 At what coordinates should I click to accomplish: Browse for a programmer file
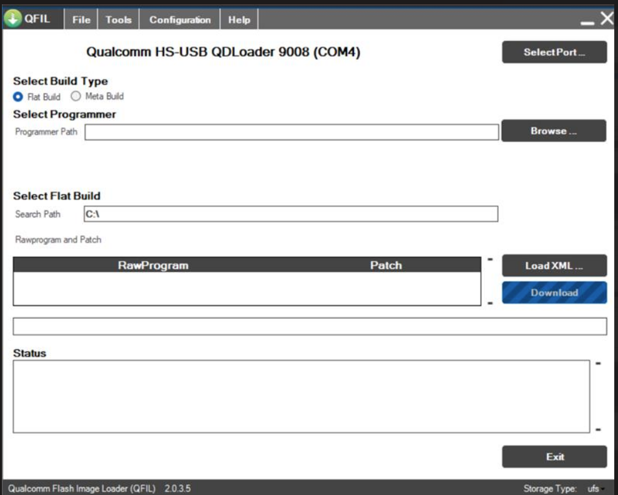click(x=554, y=131)
